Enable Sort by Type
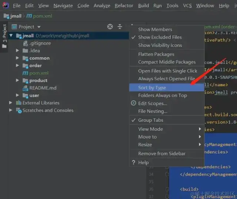Image resolution: width=237 pixels, height=199 pixels. (167, 88)
